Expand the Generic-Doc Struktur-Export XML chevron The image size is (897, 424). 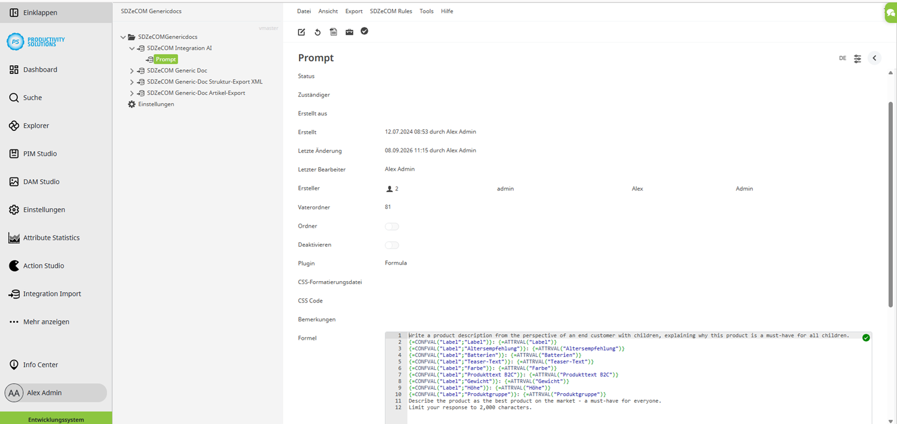click(132, 82)
